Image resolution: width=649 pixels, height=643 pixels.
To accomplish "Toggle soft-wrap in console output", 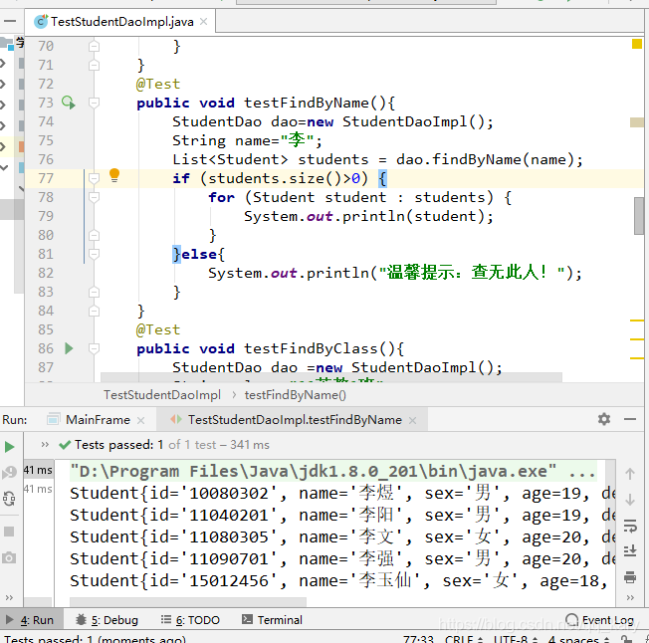I will tap(629, 526).
